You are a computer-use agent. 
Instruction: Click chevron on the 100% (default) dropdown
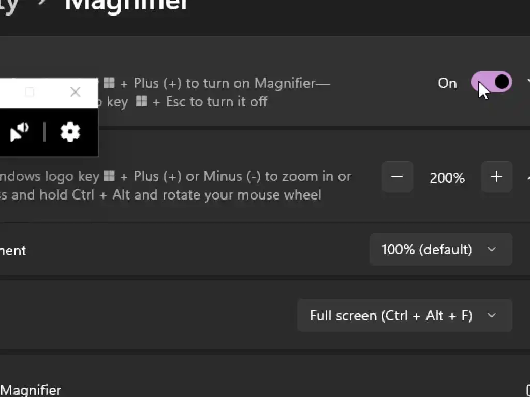pyautogui.click(x=492, y=250)
